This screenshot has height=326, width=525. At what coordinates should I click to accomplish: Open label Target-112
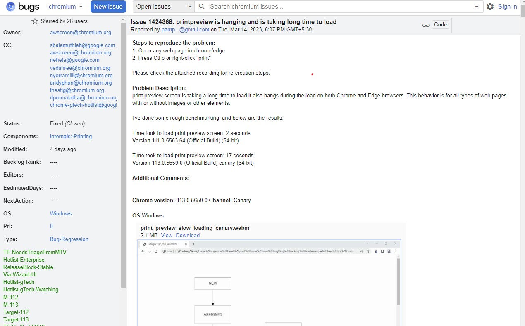coord(16,312)
